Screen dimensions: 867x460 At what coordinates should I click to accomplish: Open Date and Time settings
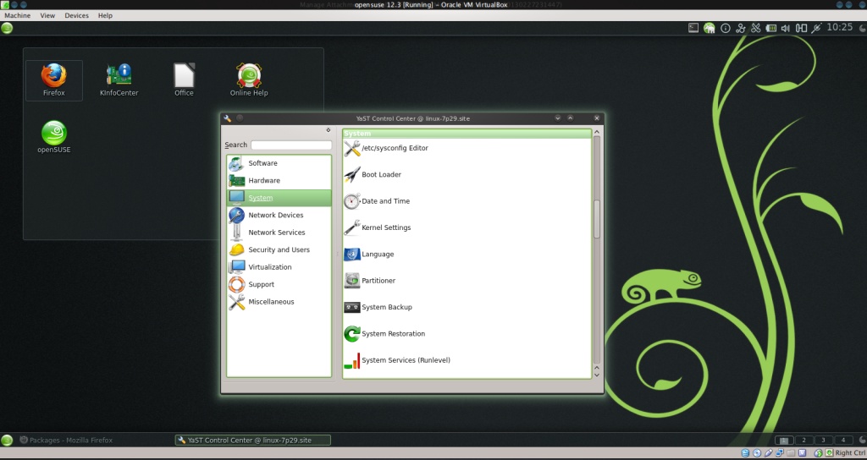[385, 201]
